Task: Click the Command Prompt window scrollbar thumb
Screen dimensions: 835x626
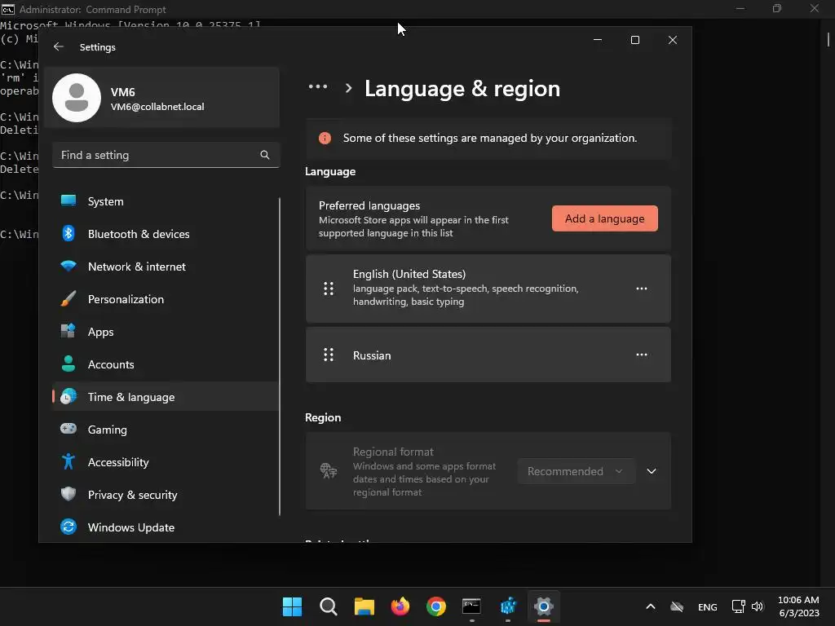Action: pos(828,40)
